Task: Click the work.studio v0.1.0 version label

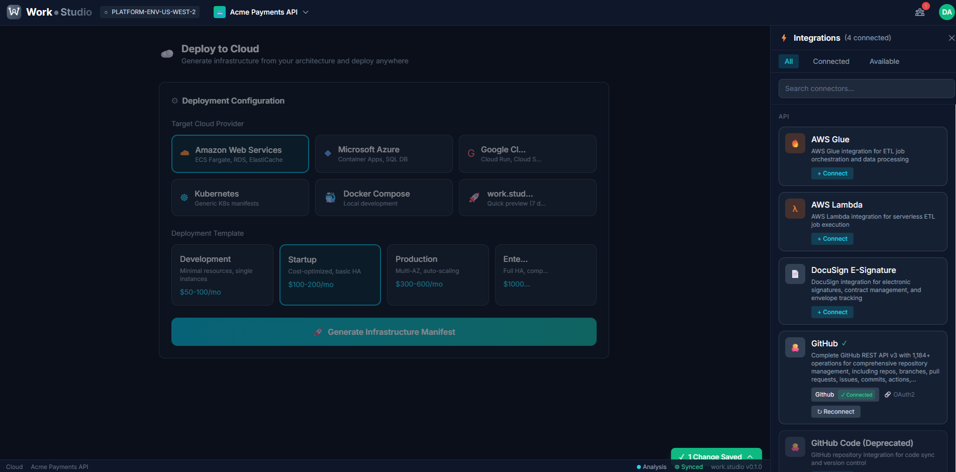Action: (x=736, y=467)
